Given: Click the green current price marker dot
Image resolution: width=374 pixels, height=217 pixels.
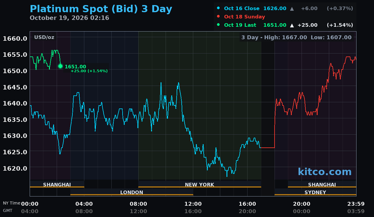Looking at the screenshot, I should pos(60,66).
